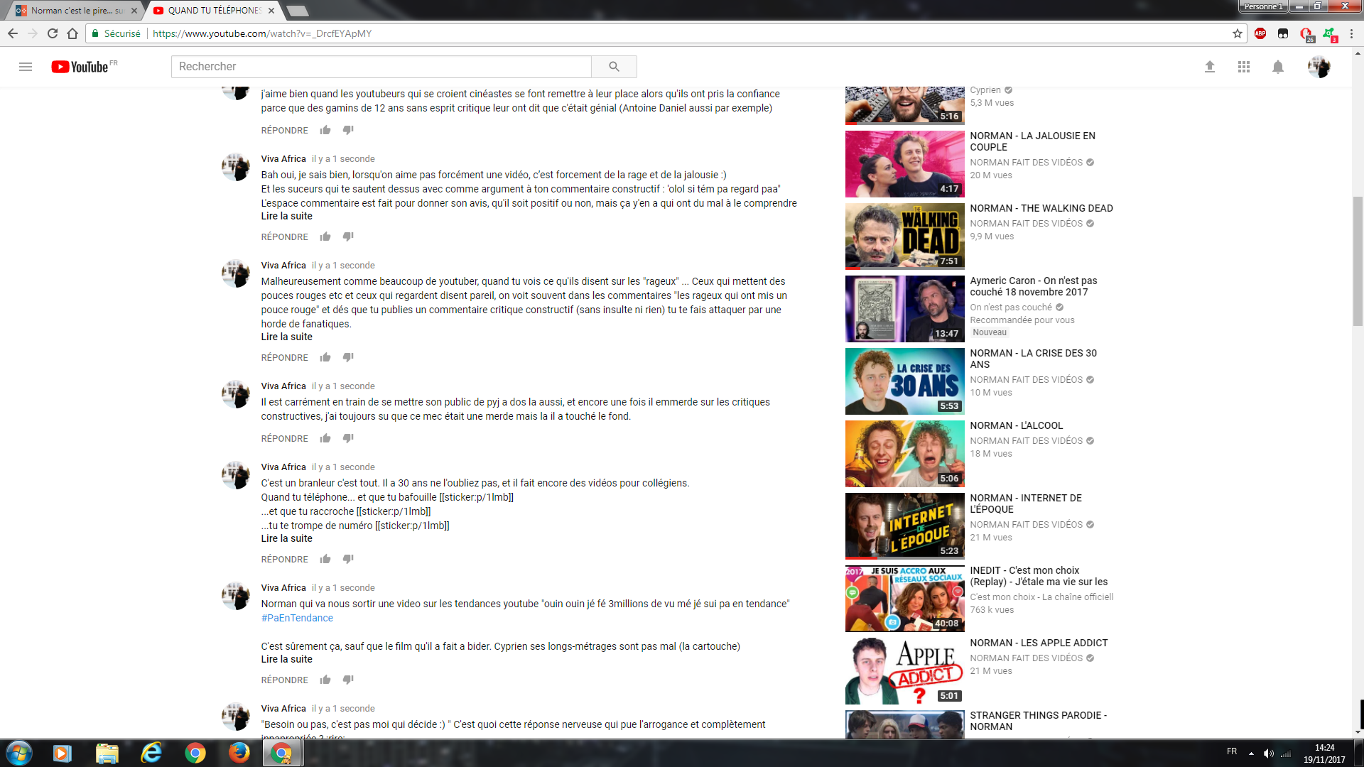
Task: Open the notifications bell
Action: tap(1278, 67)
